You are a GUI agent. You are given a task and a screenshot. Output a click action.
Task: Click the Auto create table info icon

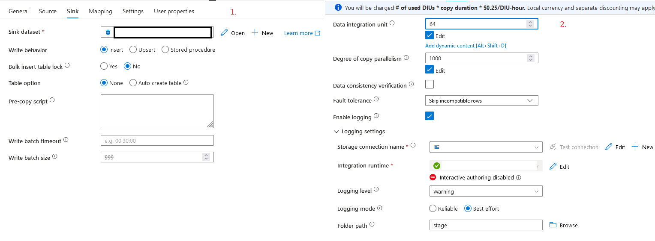186,82
